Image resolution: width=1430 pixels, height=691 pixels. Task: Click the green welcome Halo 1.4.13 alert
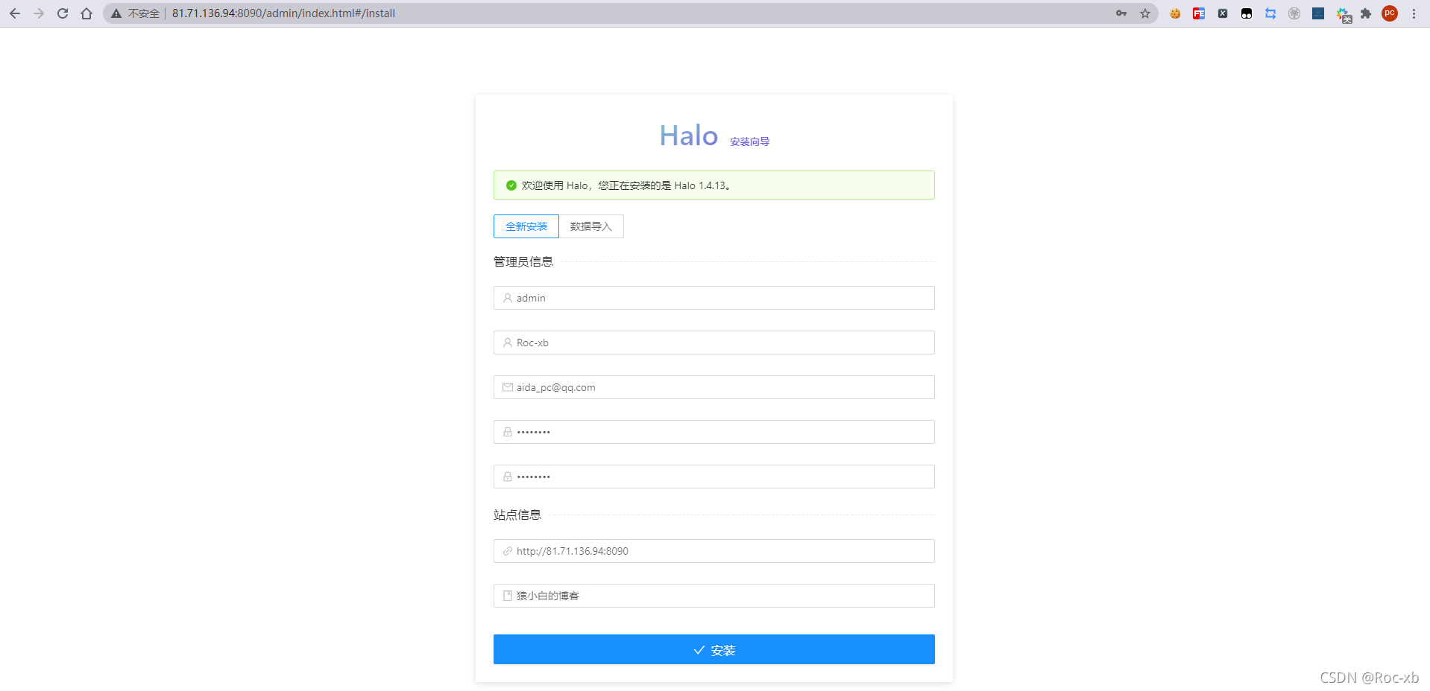point(714,185)
